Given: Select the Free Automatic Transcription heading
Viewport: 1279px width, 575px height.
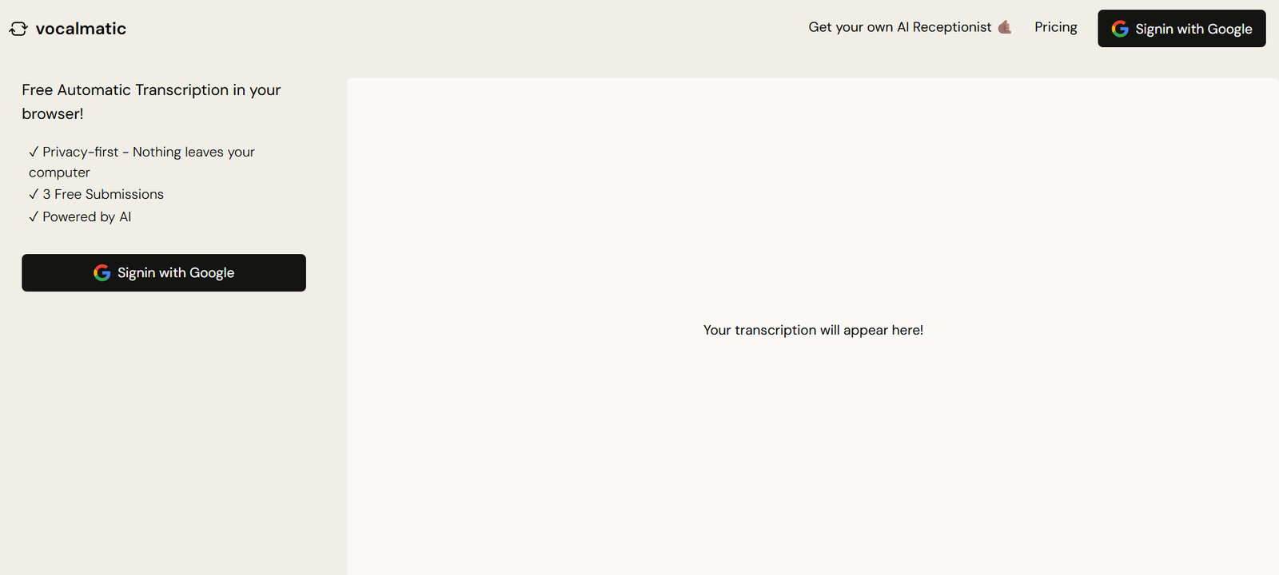Looking at the screenshot, I should click(x=151, y=90).
